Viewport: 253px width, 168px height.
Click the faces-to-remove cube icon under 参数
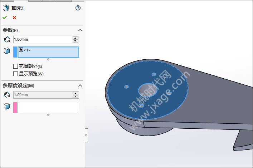point(7,51)
